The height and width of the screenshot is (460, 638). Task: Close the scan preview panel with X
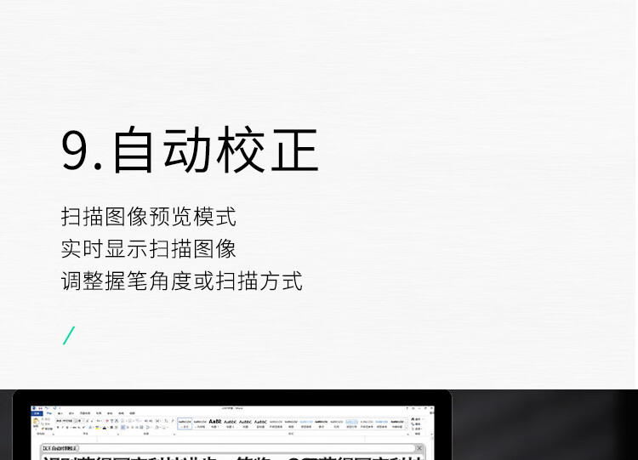pyautogui.click(x=419, y=448)
